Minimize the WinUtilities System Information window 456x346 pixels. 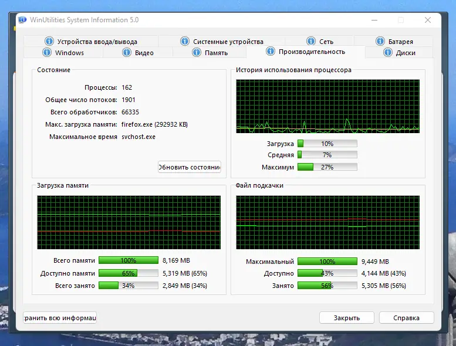pos(374,20)
